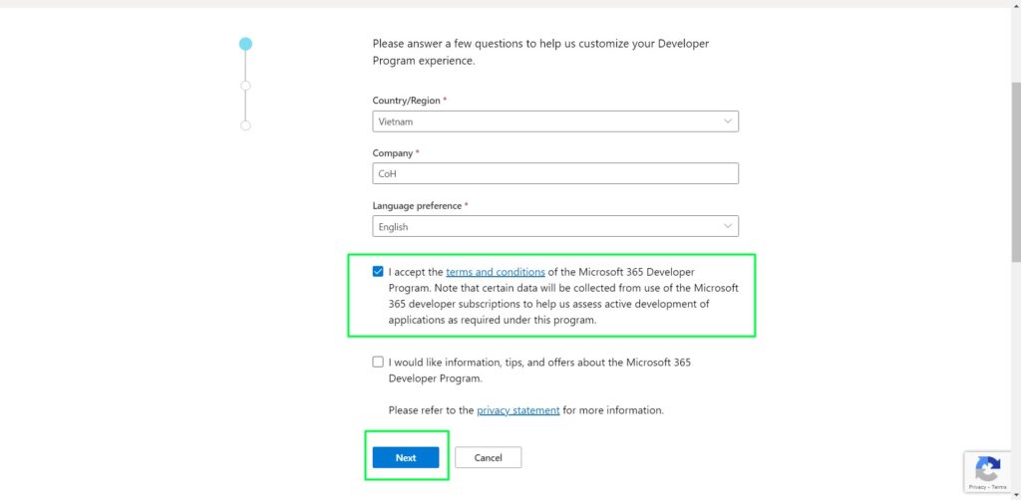Screen dimensions: 1021x500
Task: Open the privacy statement link
Action: click(x=517, y=410)
